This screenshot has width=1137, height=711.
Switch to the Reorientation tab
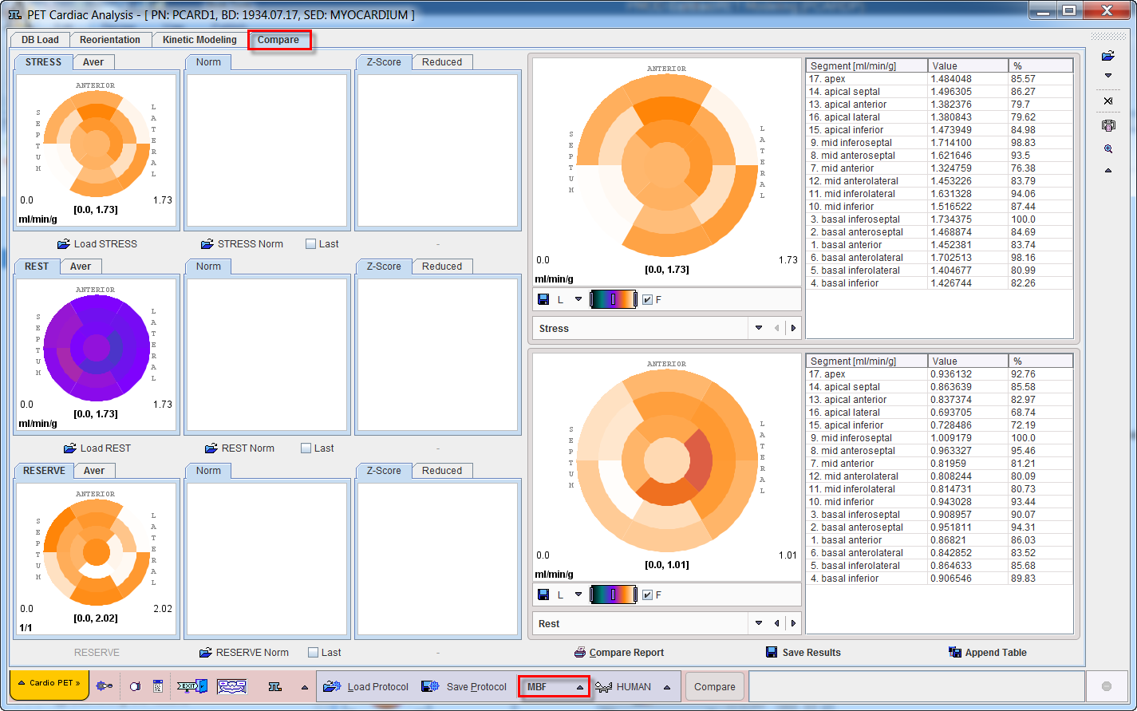[110, 40]
